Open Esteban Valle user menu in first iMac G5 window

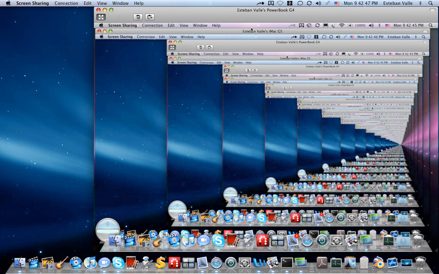(399, 37)
